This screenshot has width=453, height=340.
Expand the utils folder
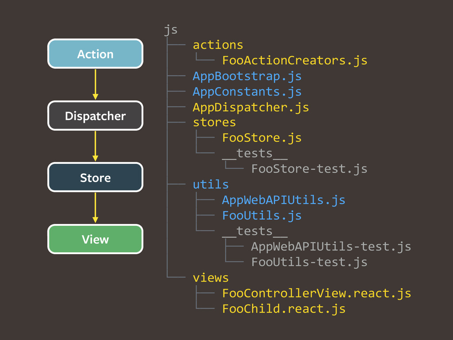(x=211, y=185)
